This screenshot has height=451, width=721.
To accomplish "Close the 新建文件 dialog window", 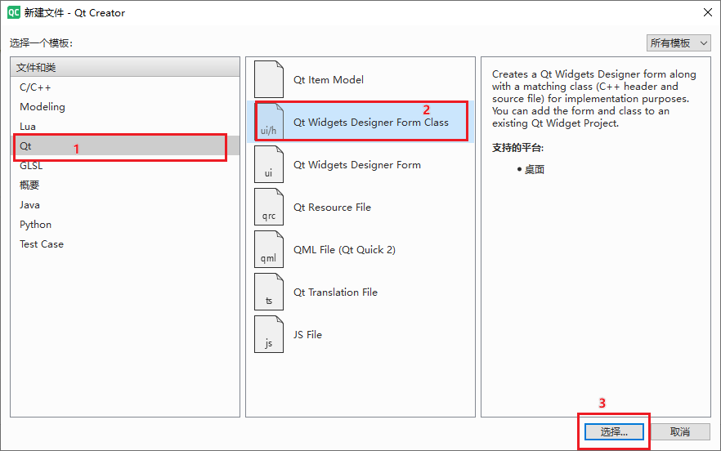I will (x=708, y=12).
